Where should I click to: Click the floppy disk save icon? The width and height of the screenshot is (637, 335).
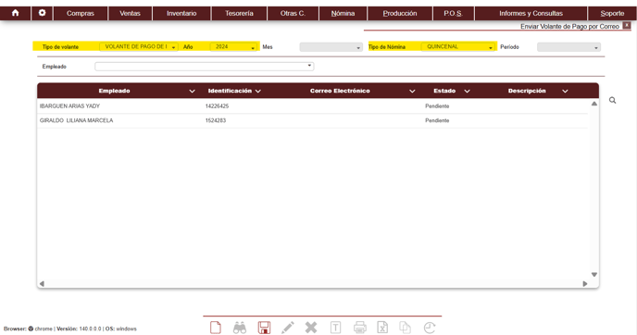[x=264, y=328]
